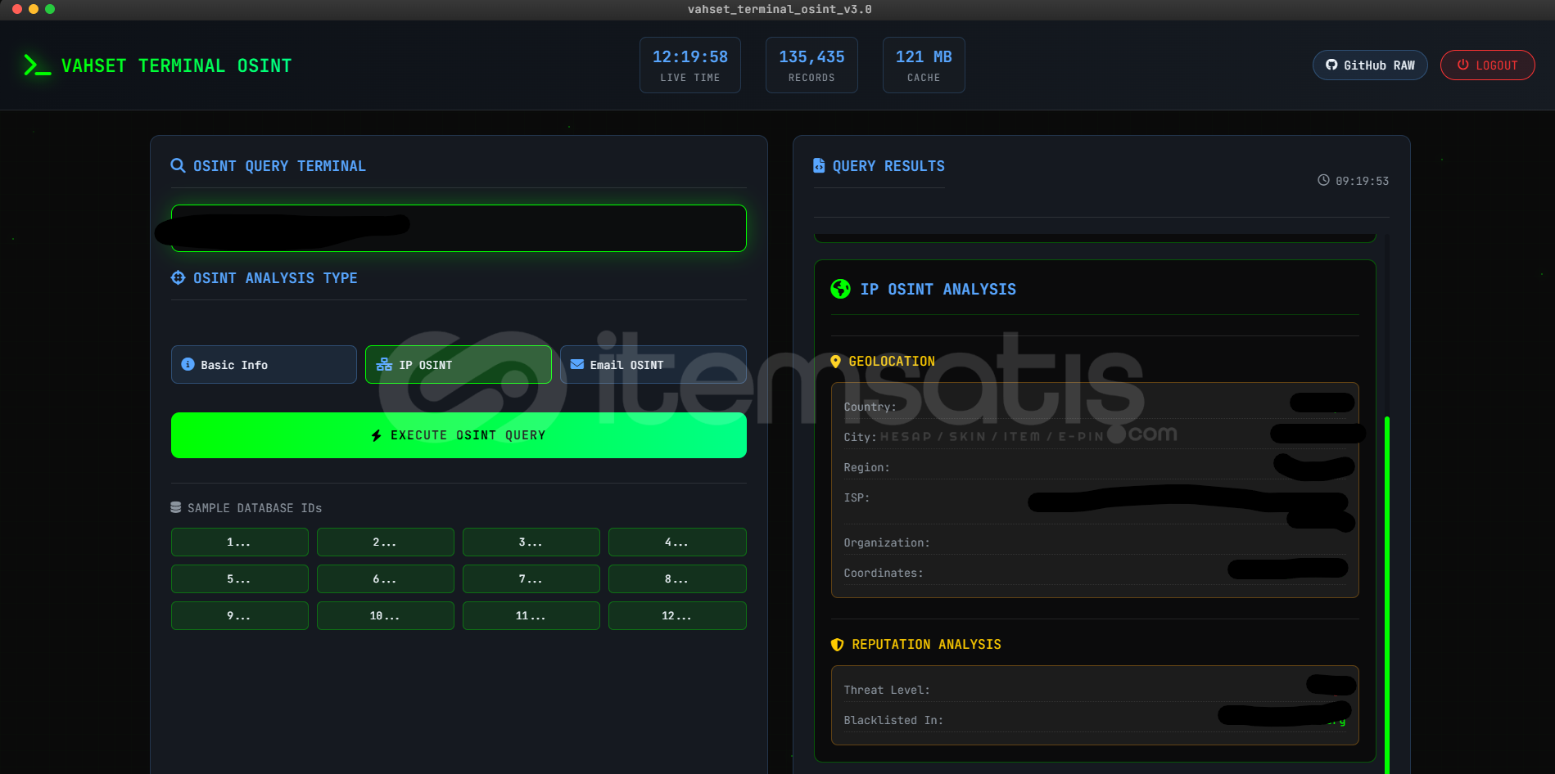Click the network icon on IP OSINT
The image size is (1555, 774).
pyautogui.click(x=384, y=365)
